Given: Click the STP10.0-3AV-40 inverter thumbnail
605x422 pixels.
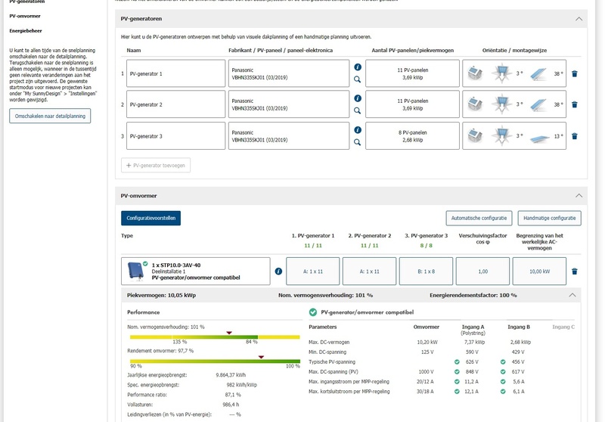Looking at the screenshot, I should click(x=136, y=272).
